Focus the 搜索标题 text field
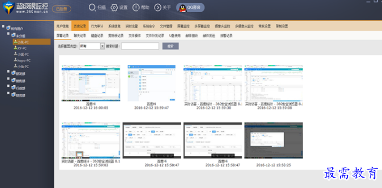 click(140, 46)
